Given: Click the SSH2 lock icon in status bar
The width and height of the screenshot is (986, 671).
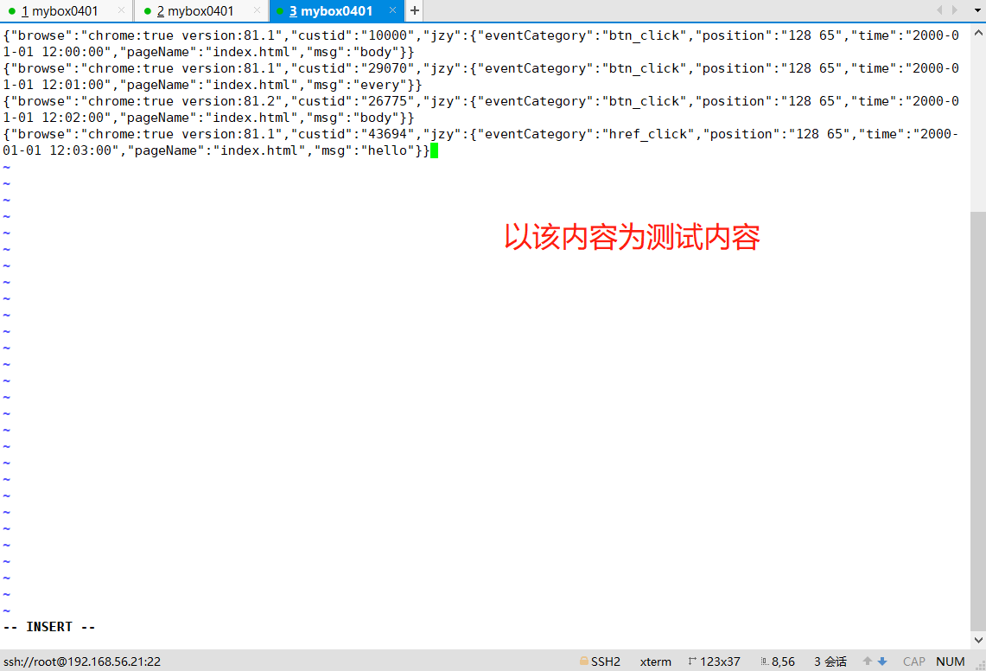Looking at the screenshot, I should point(583,661).
